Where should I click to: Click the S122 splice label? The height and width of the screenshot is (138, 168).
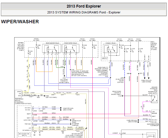pos(106,76)
